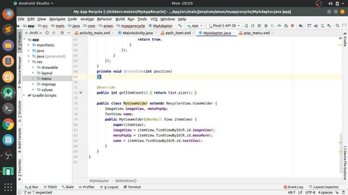Open the Build menu
This screenshot has width=348, height=195.
(120, 19)
